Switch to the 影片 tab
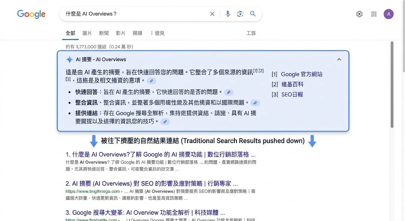The image size is (405, 221). [x=120, y=33]
